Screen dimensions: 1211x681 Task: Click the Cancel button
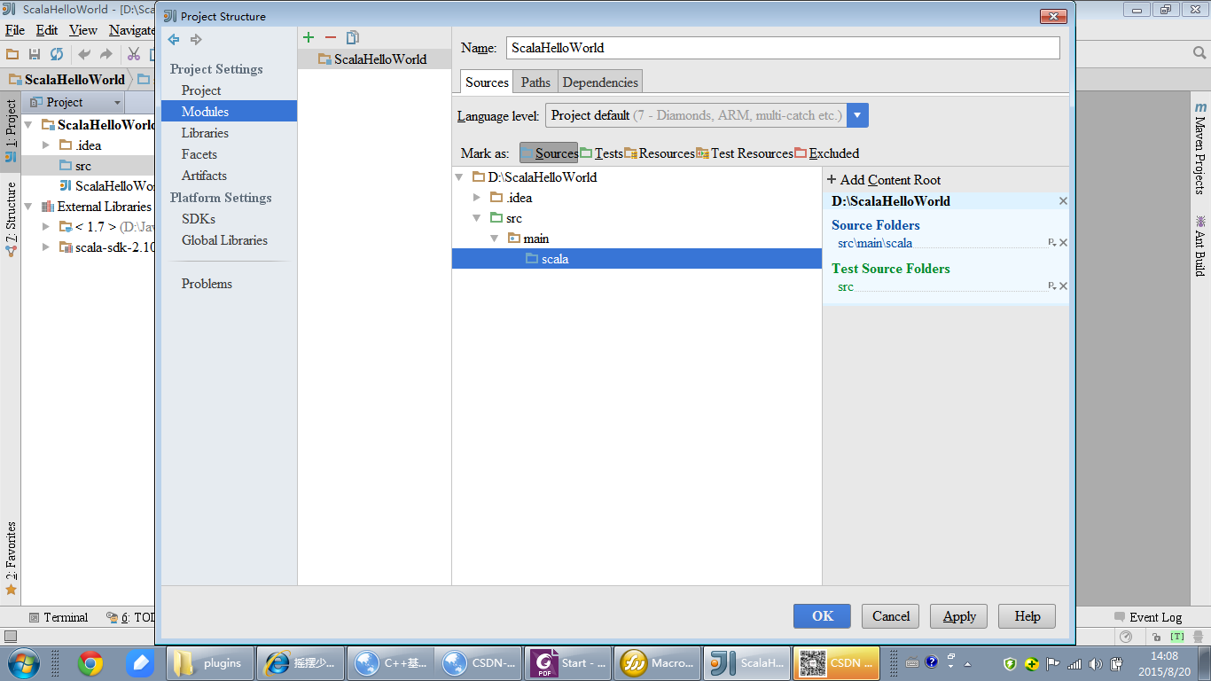click(x=891, y=616)
